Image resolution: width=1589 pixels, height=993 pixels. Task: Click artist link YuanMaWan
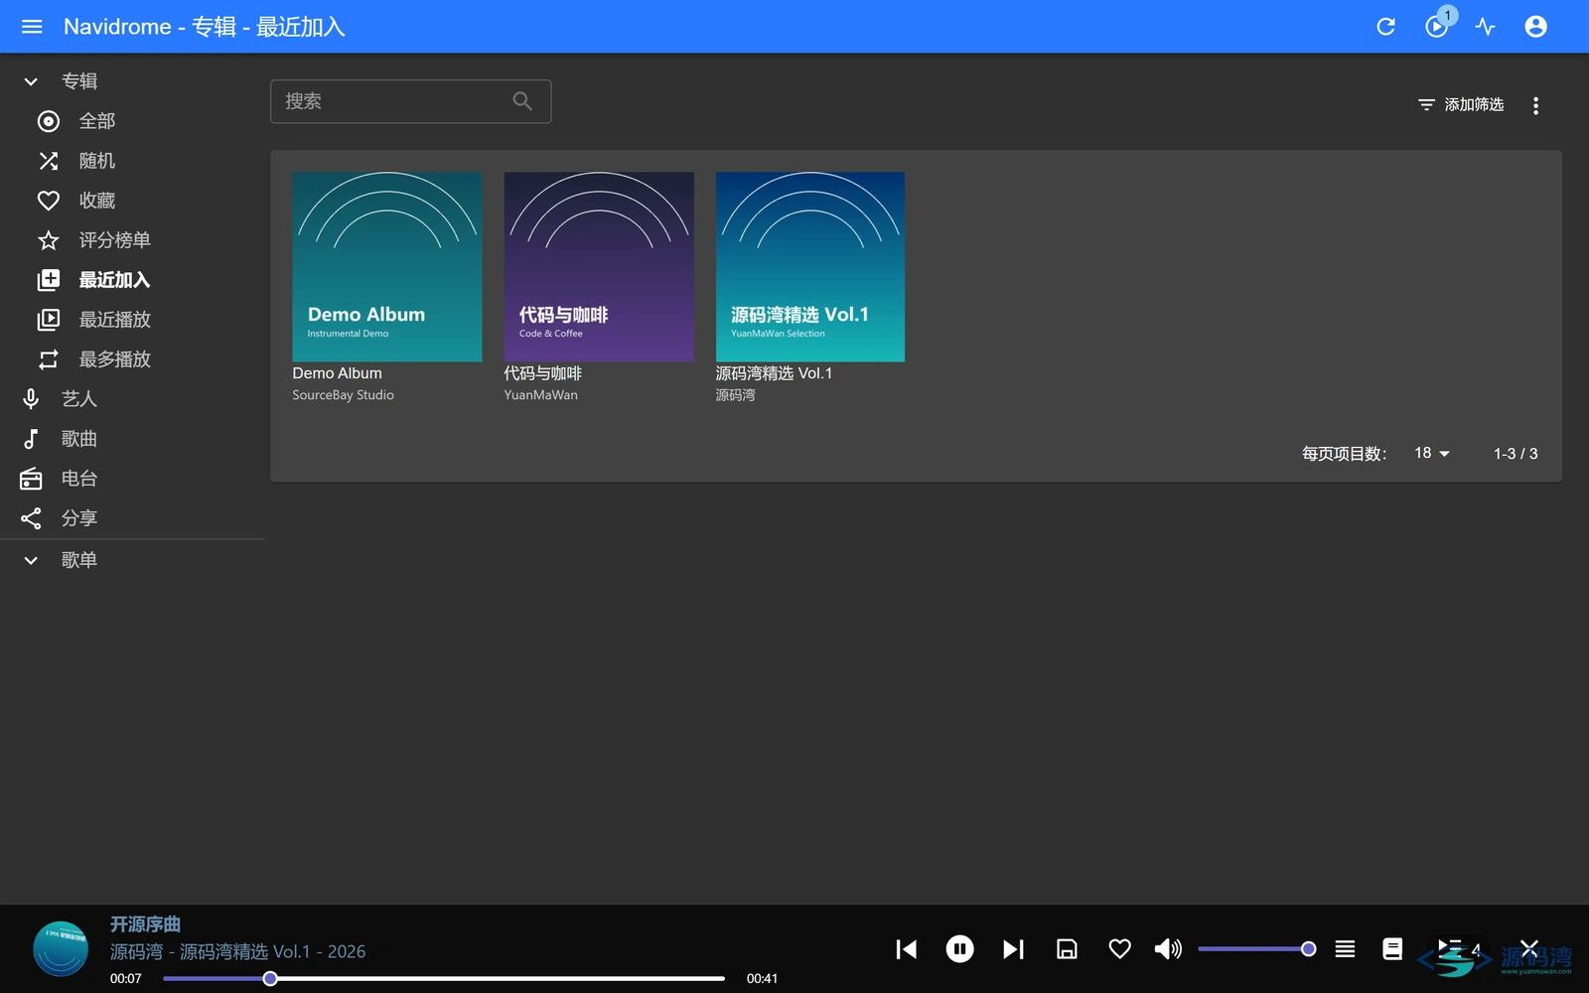coord(540,395)
